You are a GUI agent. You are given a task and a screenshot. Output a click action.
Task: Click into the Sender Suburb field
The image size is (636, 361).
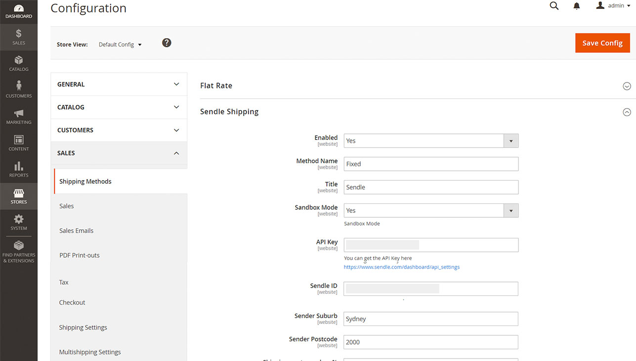click(430, 319)
